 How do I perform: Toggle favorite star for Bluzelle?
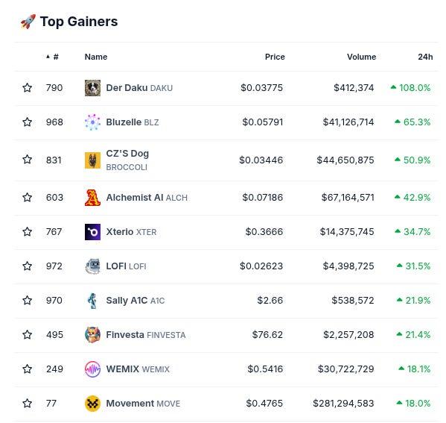(28, 122)
